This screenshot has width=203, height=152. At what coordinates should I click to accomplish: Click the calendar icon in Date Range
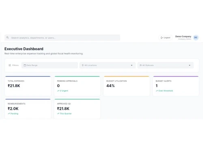point(25,65)
